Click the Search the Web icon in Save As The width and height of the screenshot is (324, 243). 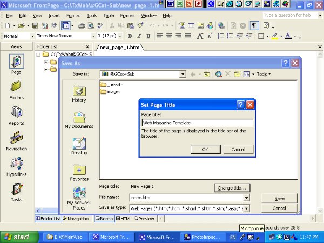219,74
